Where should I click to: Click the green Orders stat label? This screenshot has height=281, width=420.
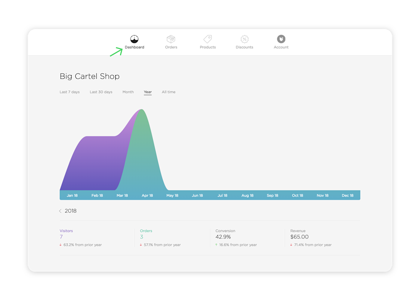(x=146, y=231)
